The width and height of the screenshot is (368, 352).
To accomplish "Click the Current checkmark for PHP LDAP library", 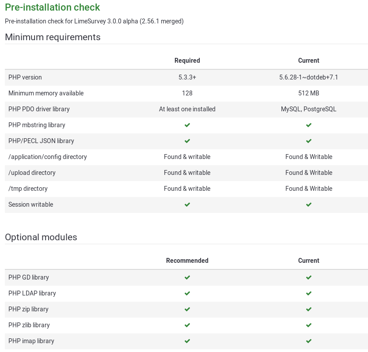I will coord(308,294).
